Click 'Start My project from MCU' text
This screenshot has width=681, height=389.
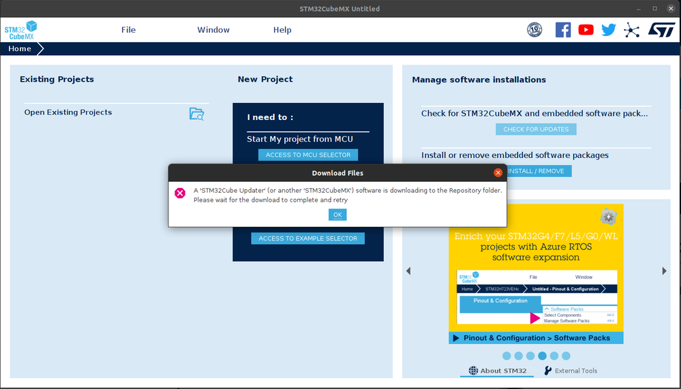click(x=300, y=140)
